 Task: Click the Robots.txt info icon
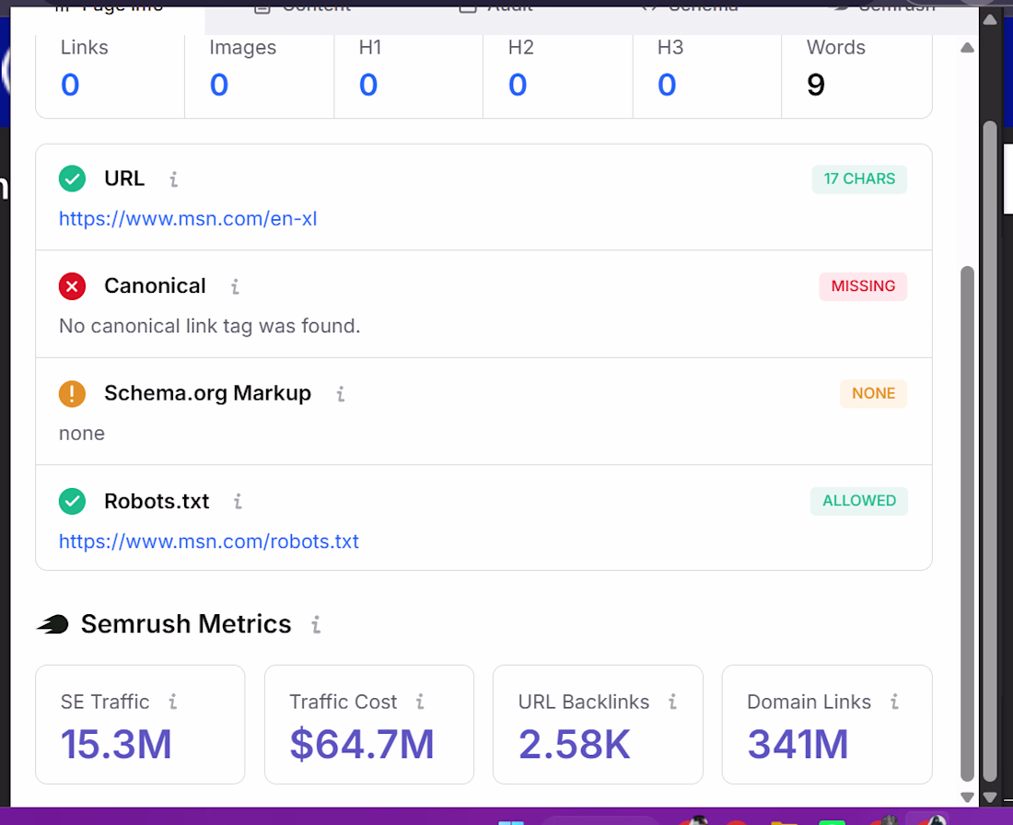(x=238, y=501)
